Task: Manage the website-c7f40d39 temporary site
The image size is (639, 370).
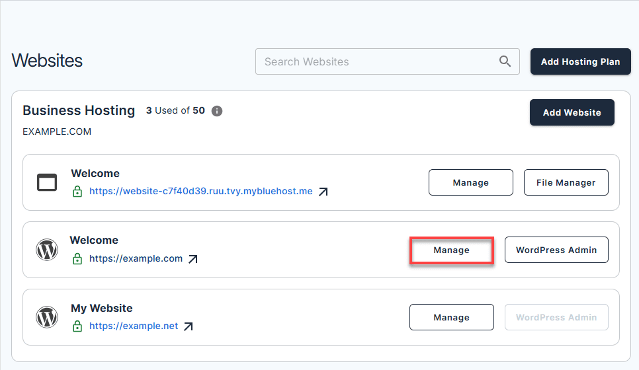Action: [470, 182]
